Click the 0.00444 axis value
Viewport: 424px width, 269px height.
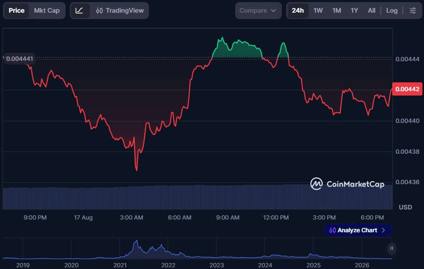(x=407, y=59)
